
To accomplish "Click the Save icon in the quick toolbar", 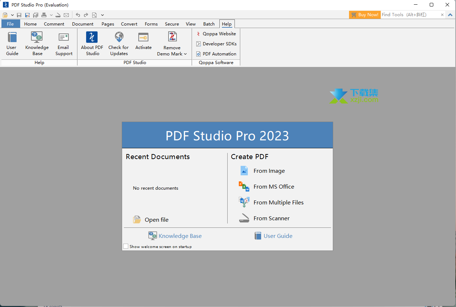I will [x=19, y=15].
